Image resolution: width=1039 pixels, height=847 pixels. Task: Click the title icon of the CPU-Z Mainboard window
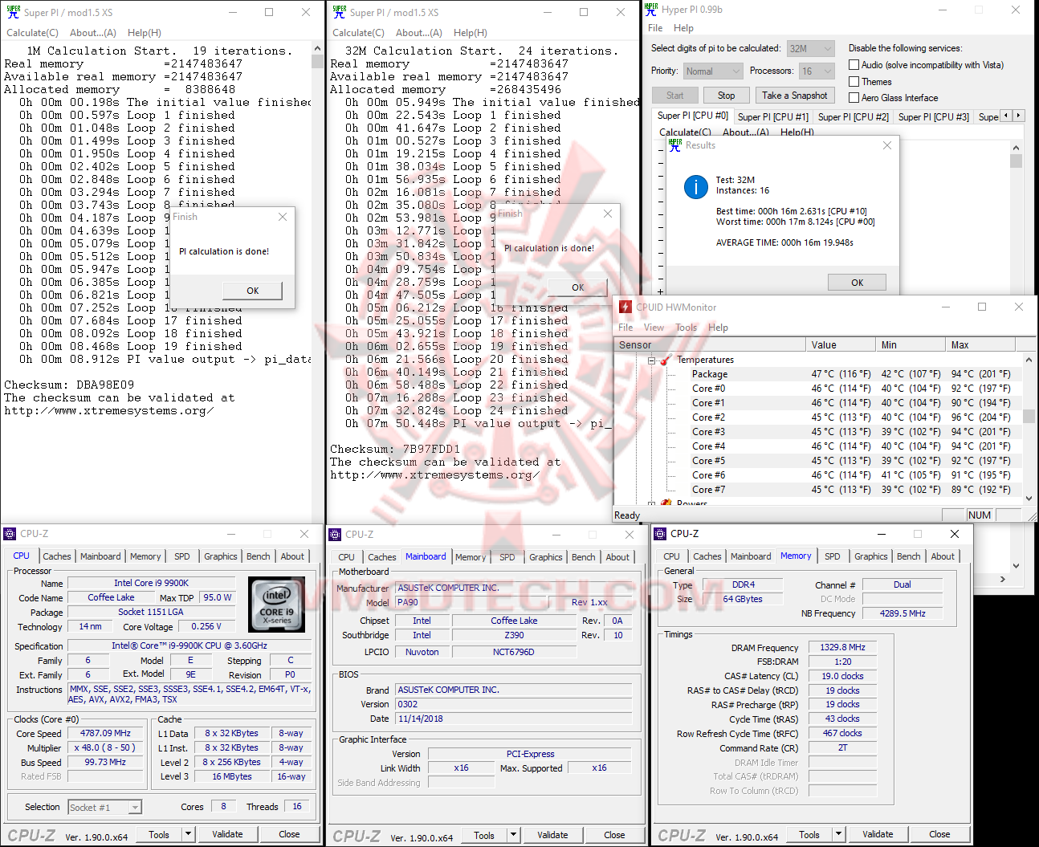click(335, 534)
